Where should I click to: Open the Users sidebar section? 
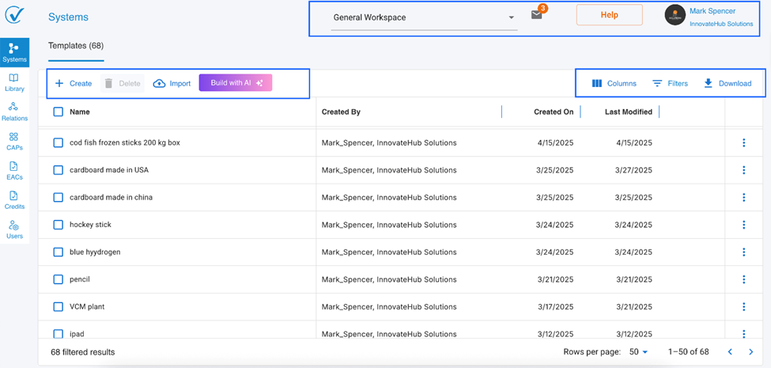point(14,230)
